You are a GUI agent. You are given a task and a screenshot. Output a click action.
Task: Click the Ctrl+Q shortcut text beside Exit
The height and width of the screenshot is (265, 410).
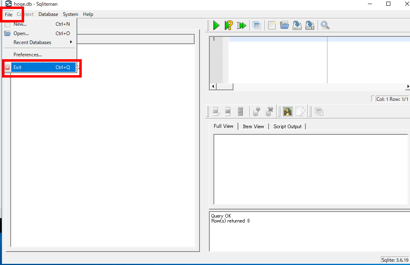(63, 67)
